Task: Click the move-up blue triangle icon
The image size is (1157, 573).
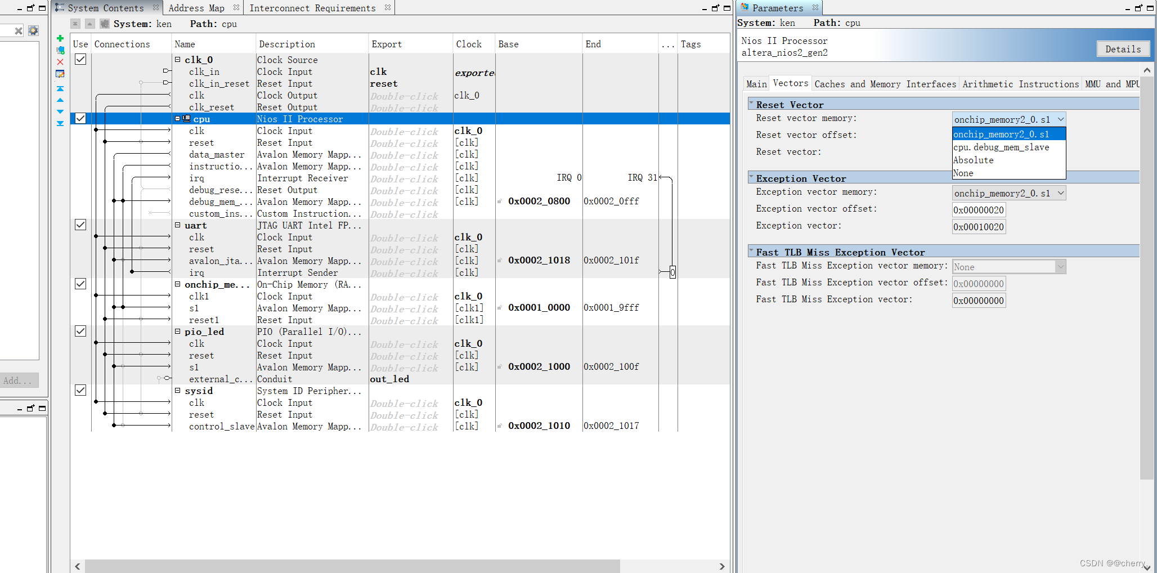Action: (60, 100)
